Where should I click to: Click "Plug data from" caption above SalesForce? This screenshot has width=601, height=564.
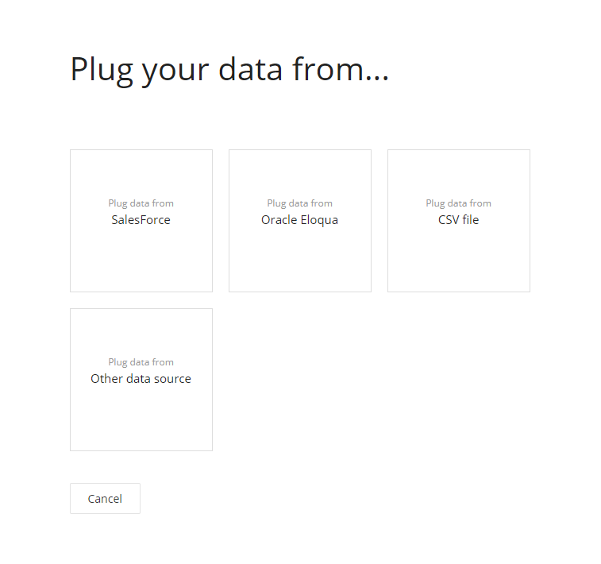click(141, 203)
